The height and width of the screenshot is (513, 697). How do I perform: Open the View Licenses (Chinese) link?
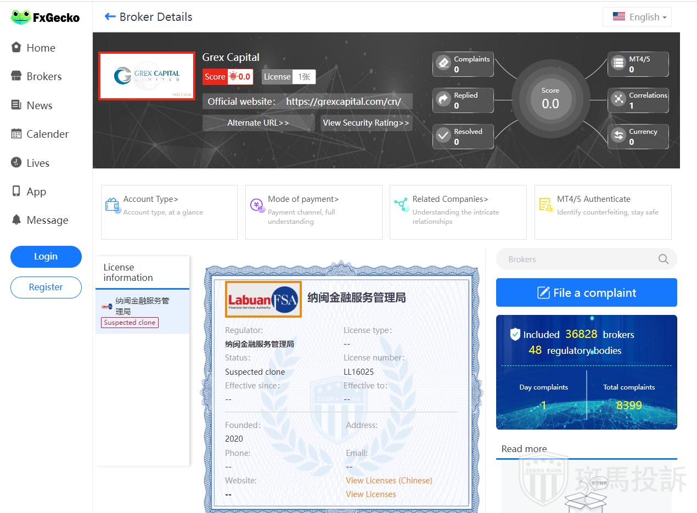pos(389,481)
